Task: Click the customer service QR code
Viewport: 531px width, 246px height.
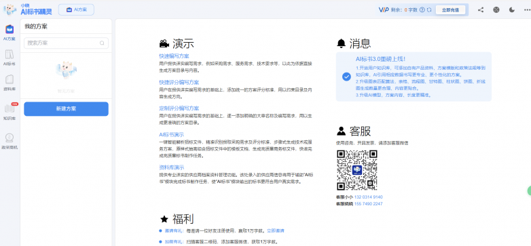Action: pyautogui.click(x=357, y=170)
